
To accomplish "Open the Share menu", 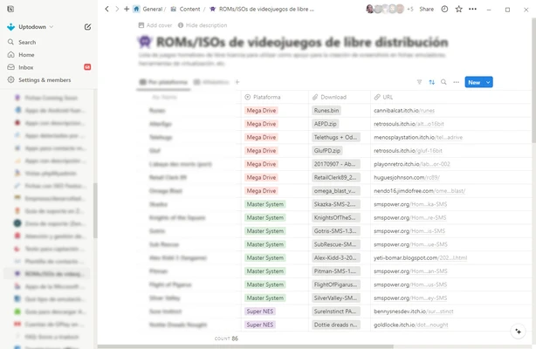I will pyautogui.click(x=427, y=10).
